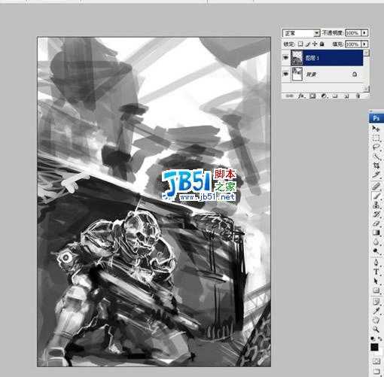The image size is (384, 377).
Task: Open the layer blend mode dropdown
Action: [301, 33]
